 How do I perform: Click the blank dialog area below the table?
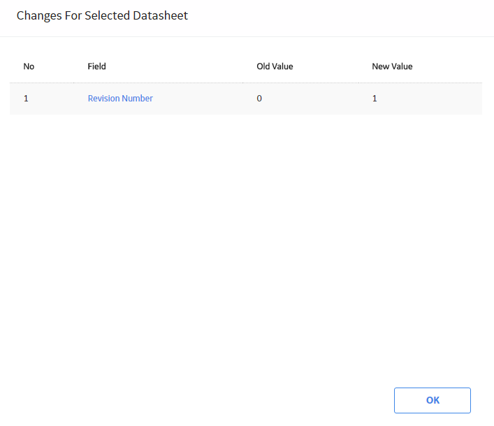coord(246,246)
